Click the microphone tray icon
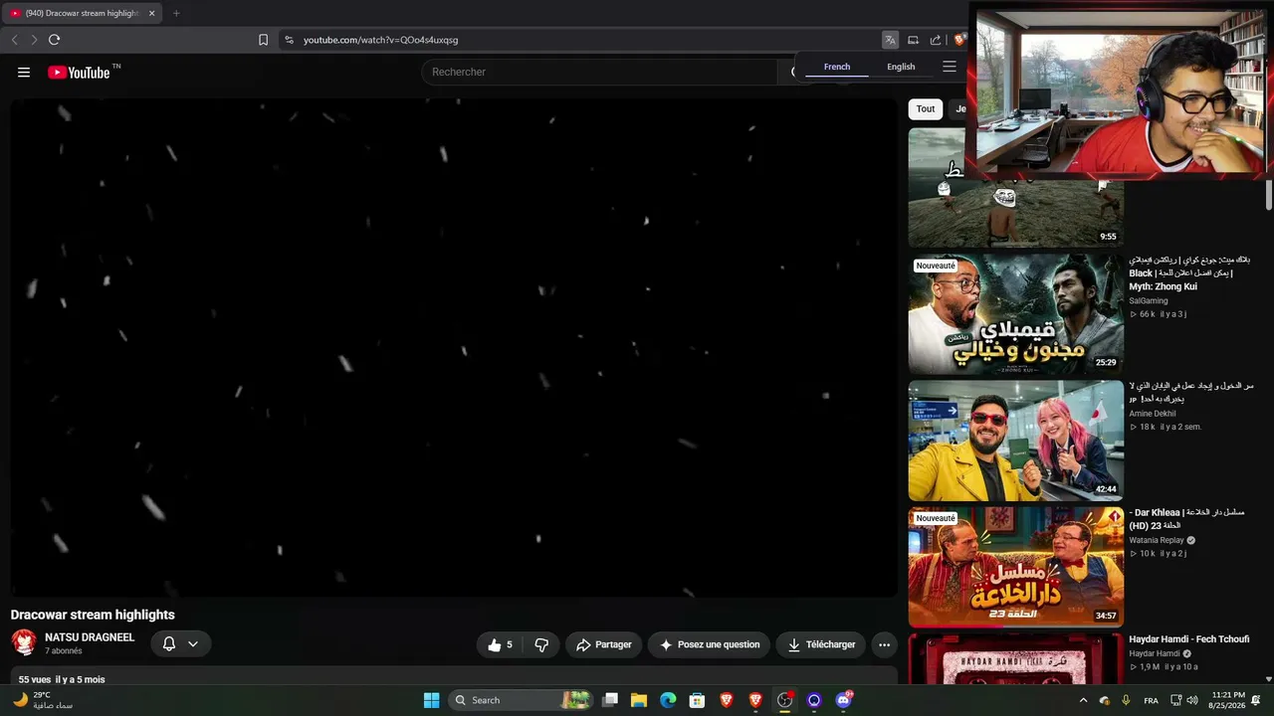The image size is (1274, 716). pos(1127,700)
